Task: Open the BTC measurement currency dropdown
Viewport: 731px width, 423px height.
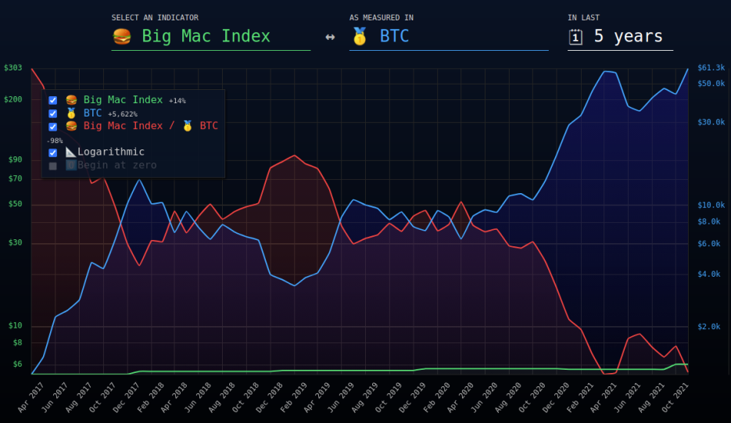Action: point(449,37)
